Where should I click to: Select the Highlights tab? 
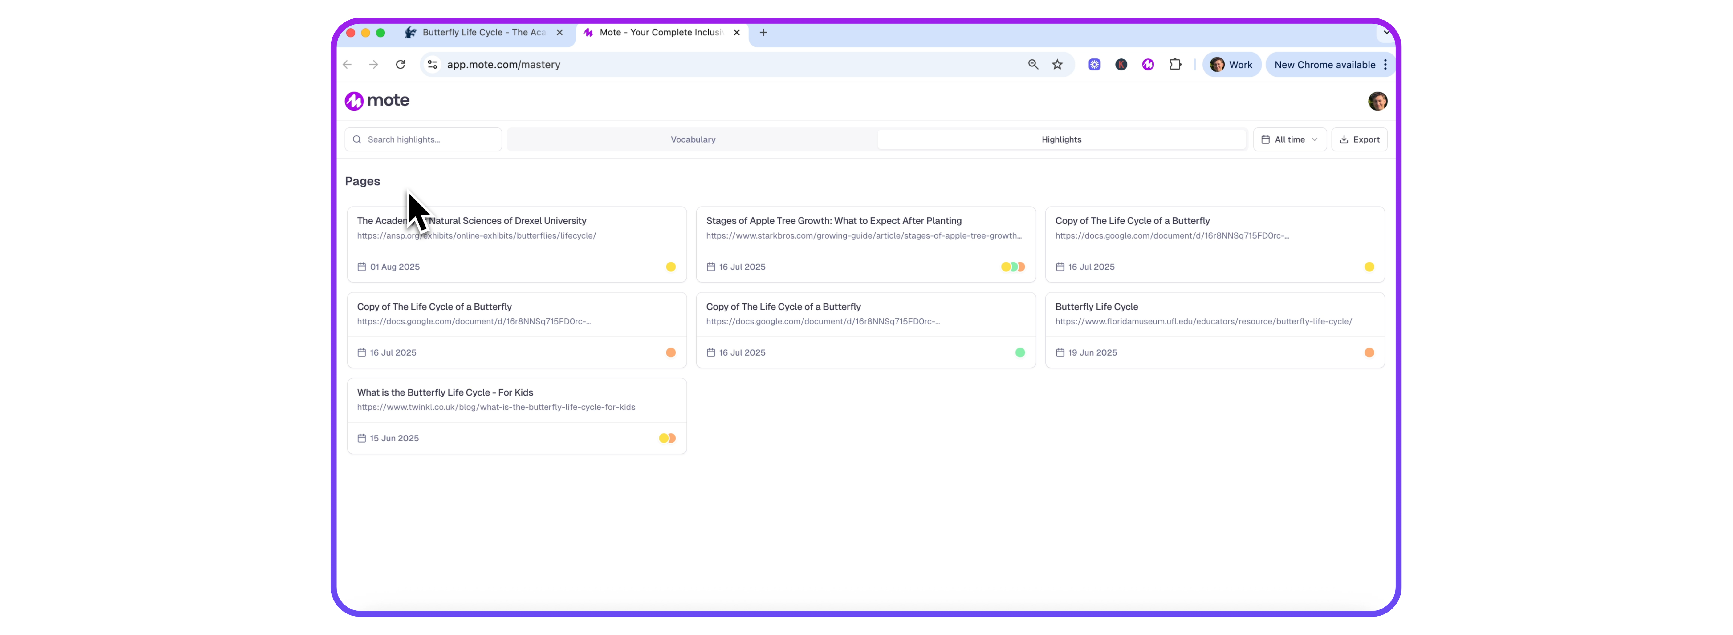pyautogui.click(x=1061, y=140)
